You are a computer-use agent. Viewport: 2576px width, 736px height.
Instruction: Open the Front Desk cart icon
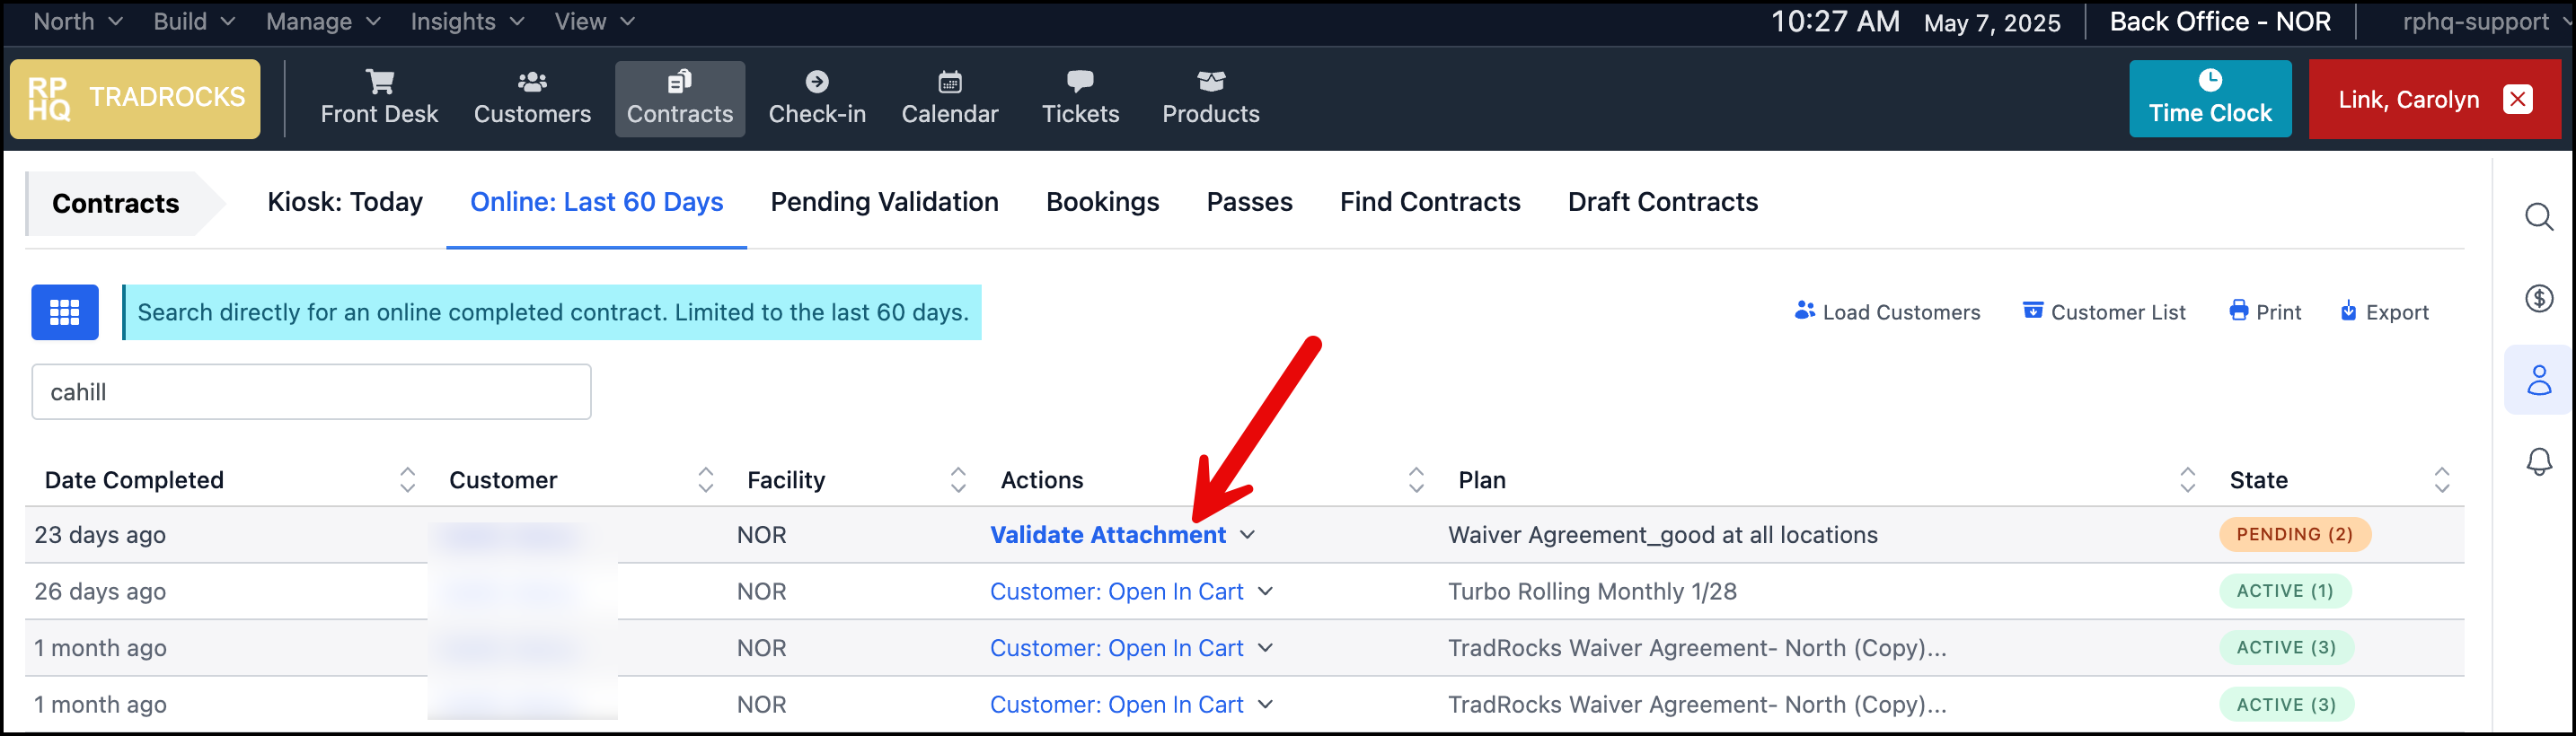(x=379, y=82)
